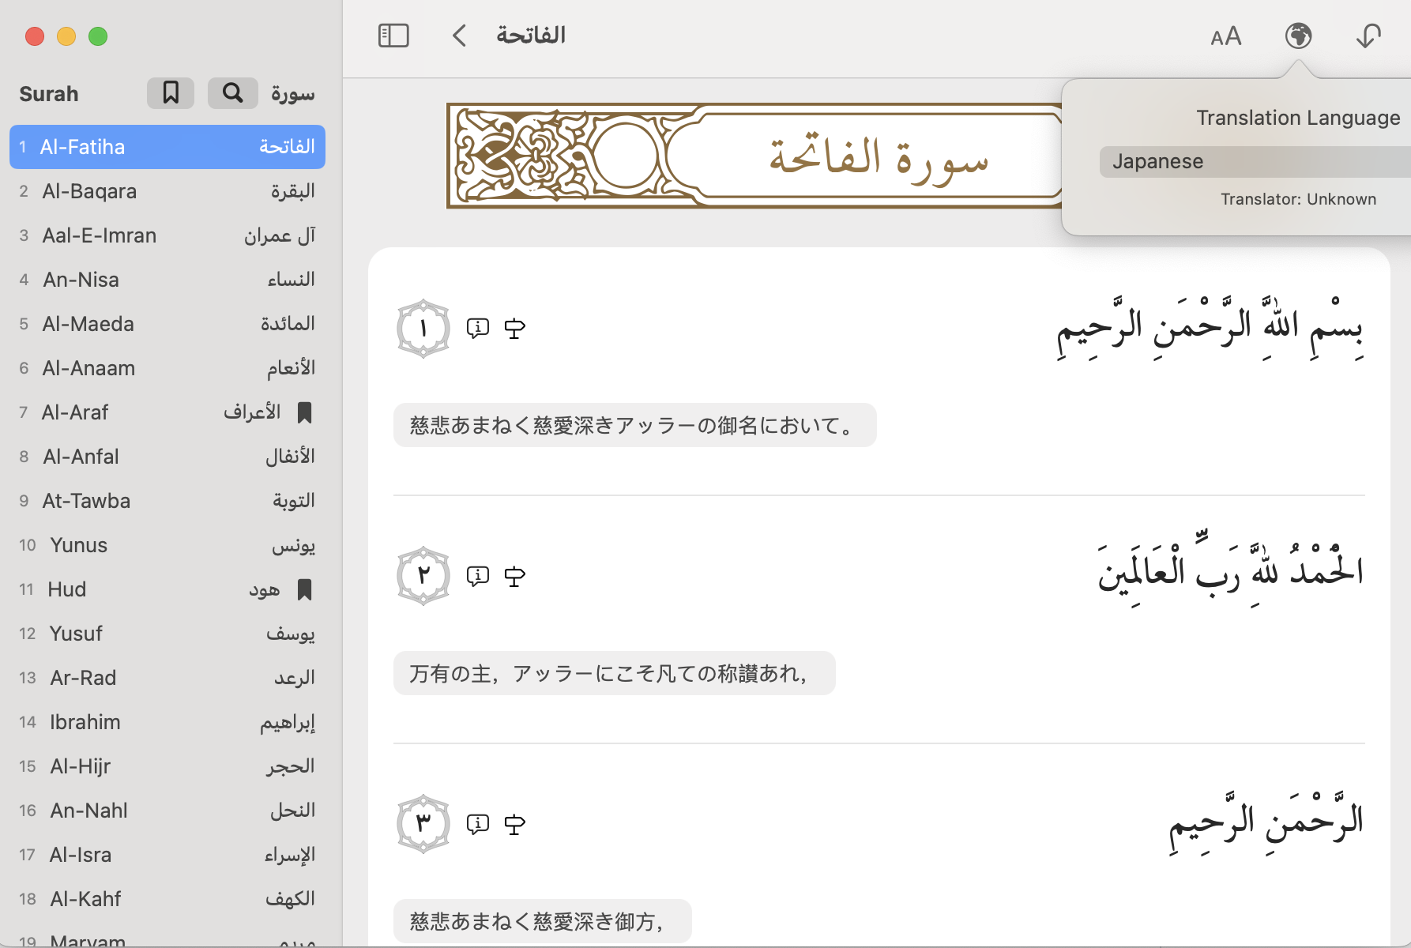Click the info bubble on verse three
The height and width of the screenshot is (948, 1411).
(478, 823)
